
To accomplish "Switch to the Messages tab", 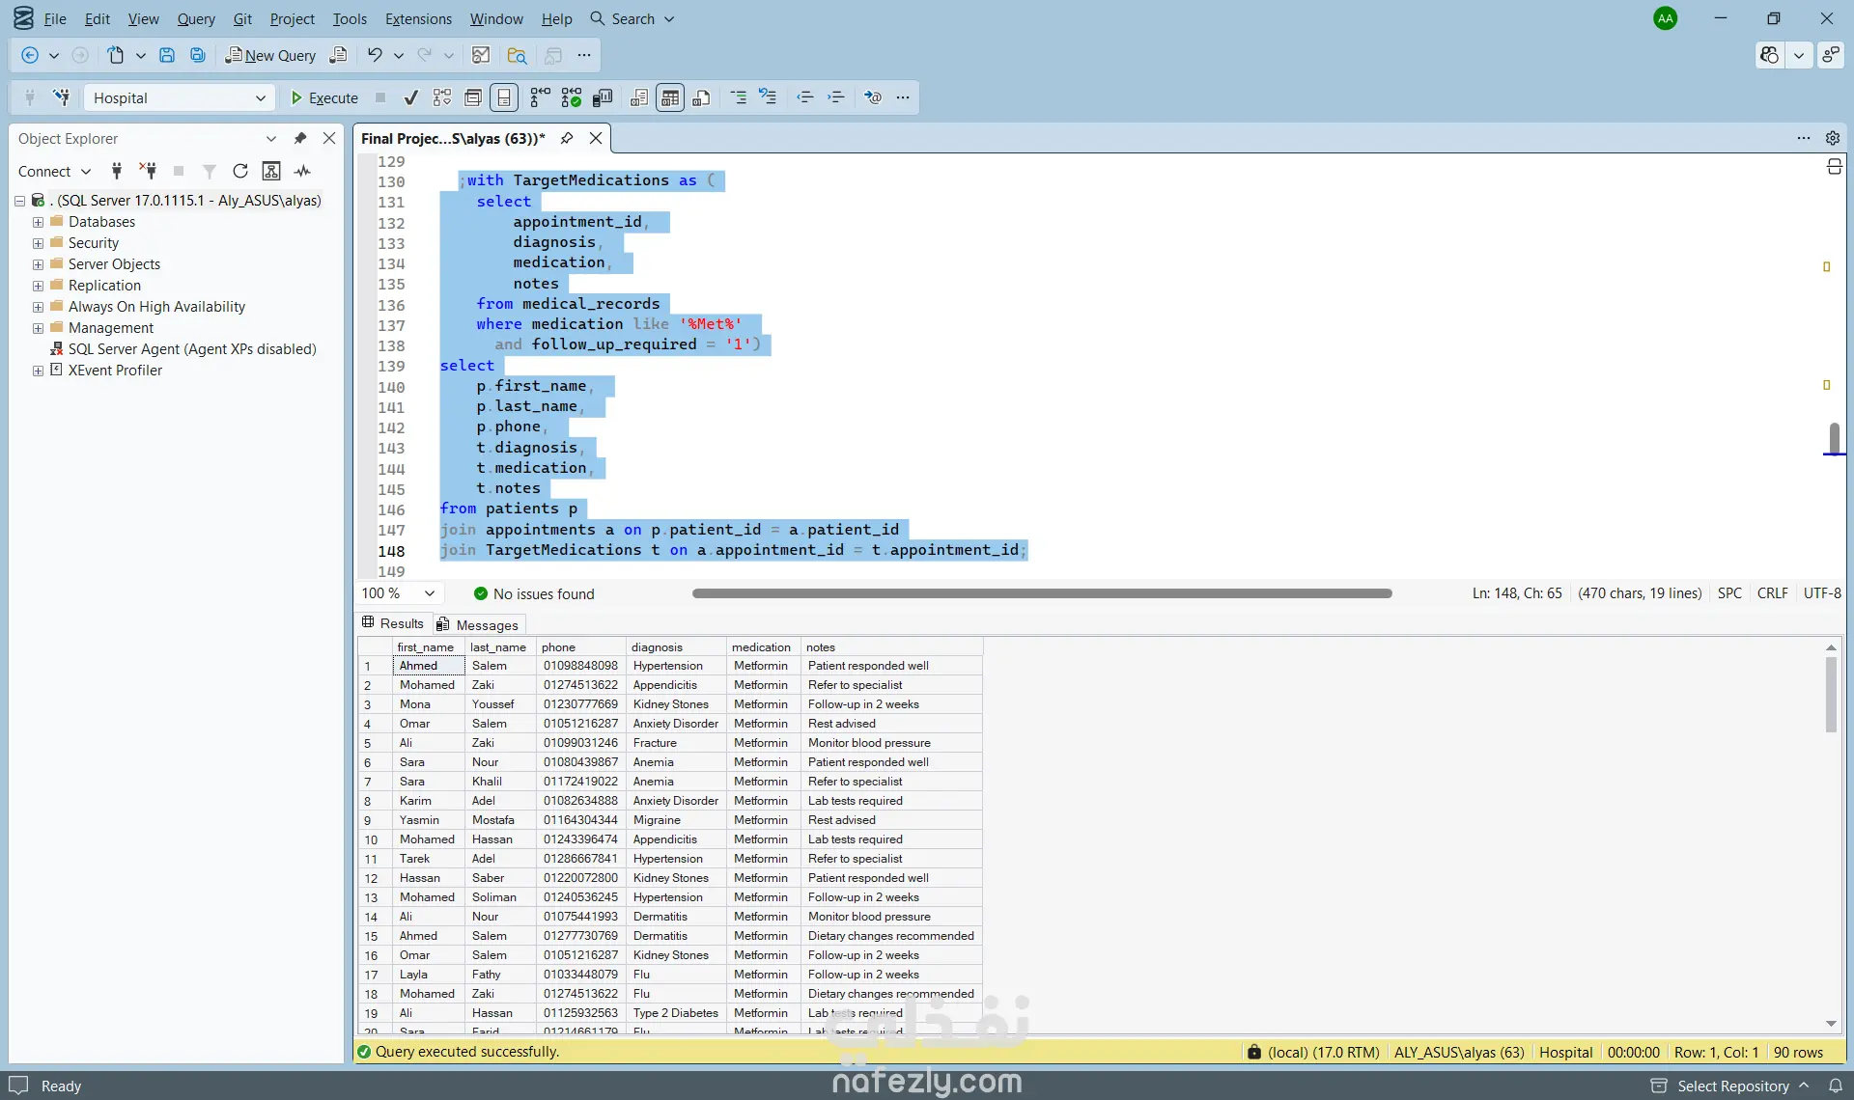I will (x=478, y=624).
